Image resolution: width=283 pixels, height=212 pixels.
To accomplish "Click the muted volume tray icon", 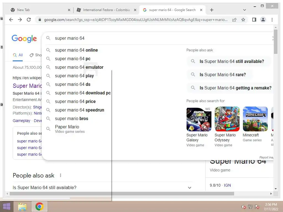I will (x=244, y=207).
